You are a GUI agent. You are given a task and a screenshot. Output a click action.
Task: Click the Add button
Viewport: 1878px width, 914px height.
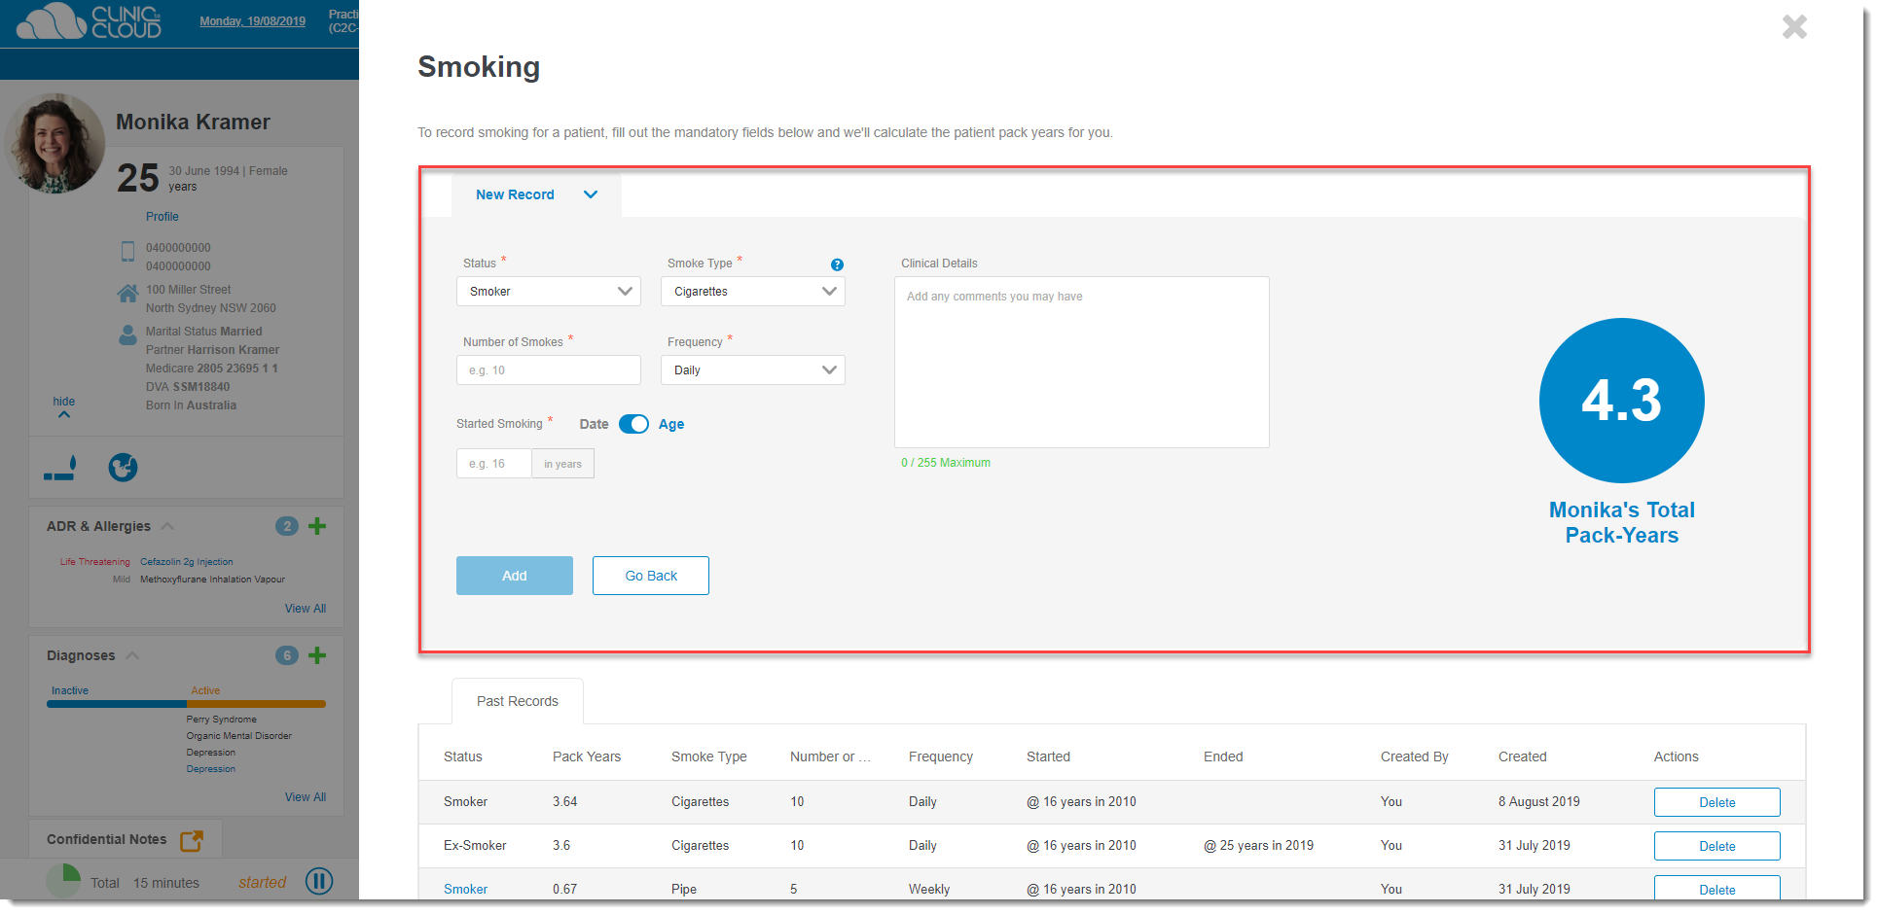[515, 576]
